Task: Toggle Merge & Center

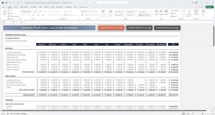Action: [70, 15]
